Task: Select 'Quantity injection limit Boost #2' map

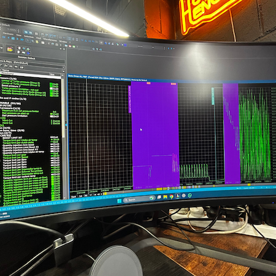Action: [x=20, y=147]
